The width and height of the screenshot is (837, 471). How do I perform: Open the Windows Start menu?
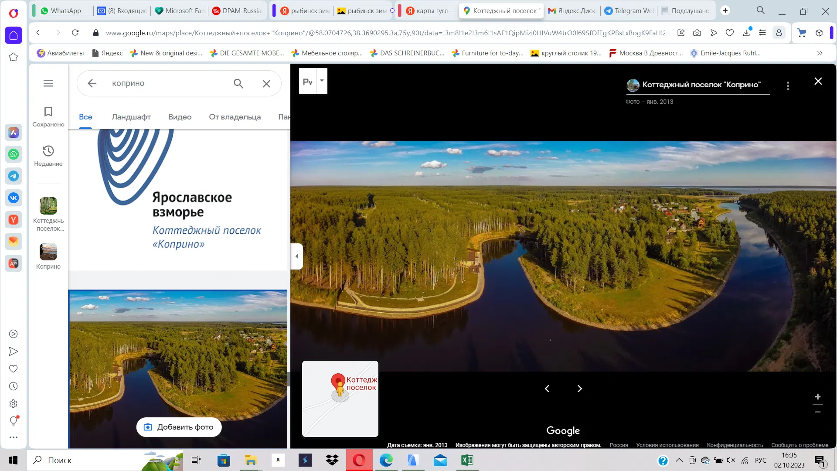point(13,460)
